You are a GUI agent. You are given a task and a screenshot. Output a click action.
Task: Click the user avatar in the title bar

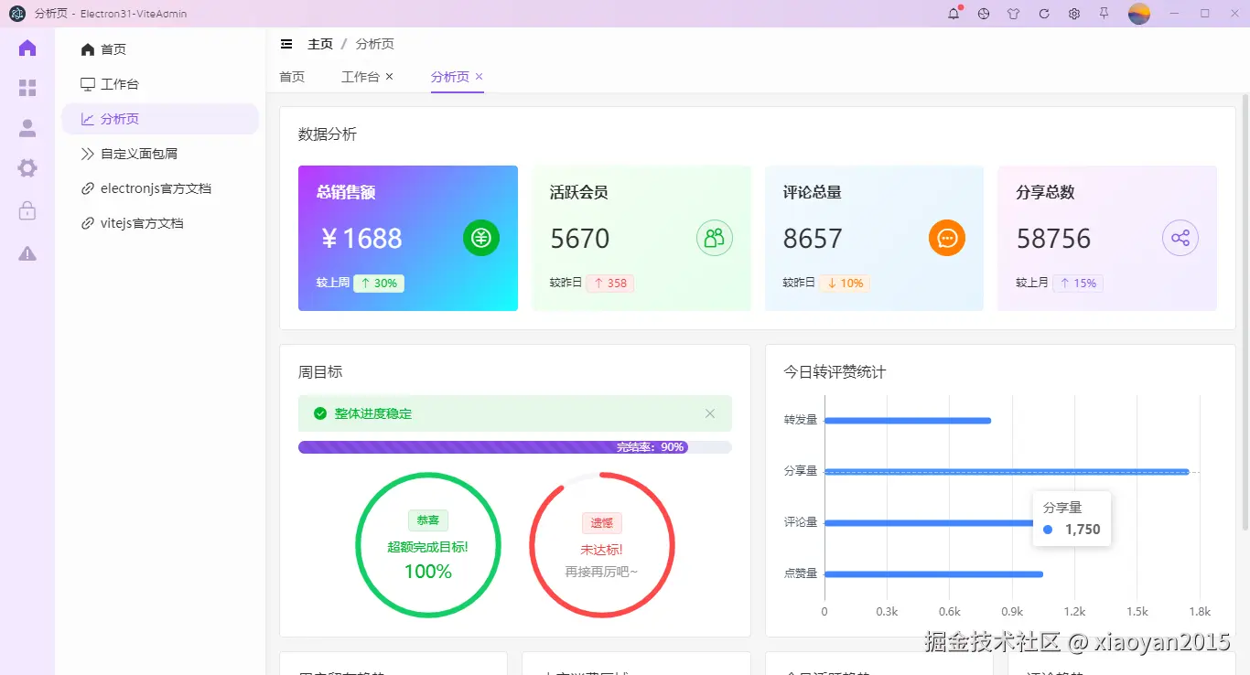1138,14
